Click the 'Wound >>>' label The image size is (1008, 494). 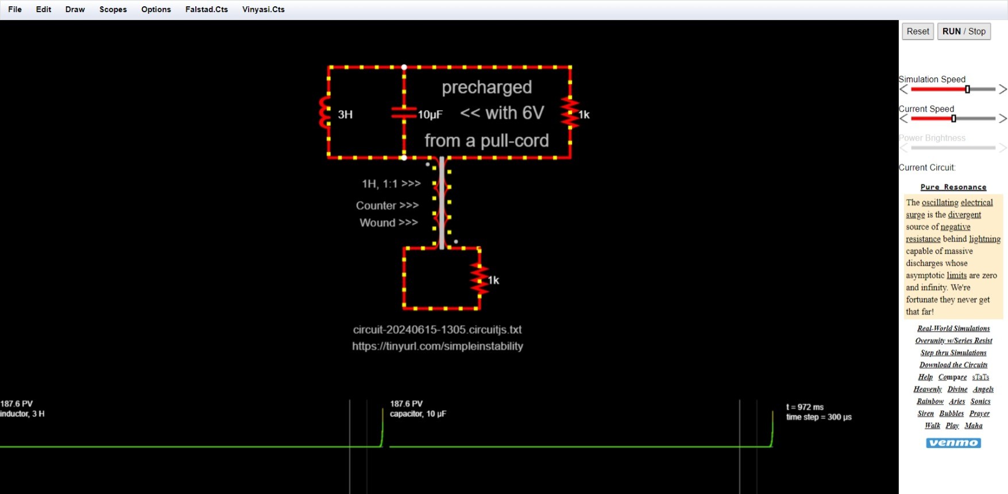tap(389, 223)
